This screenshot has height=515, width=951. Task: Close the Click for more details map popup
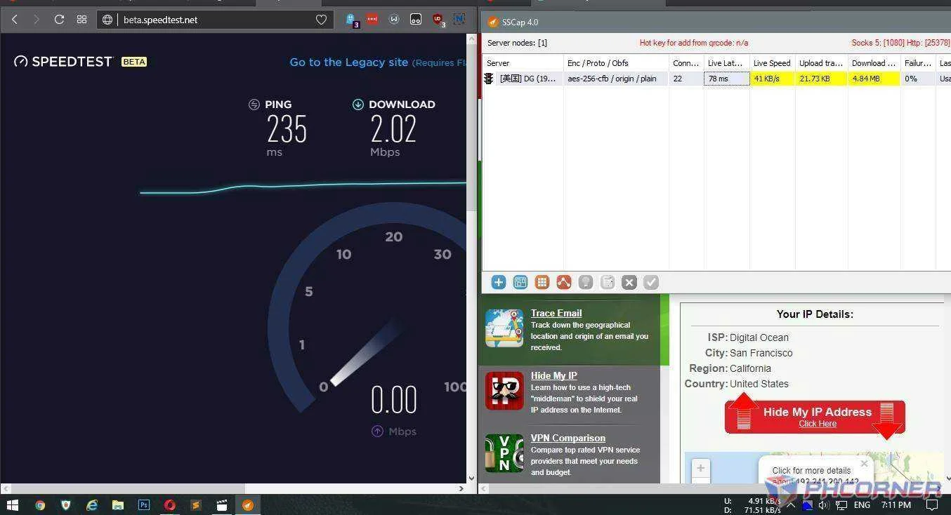tap(865, 464)
